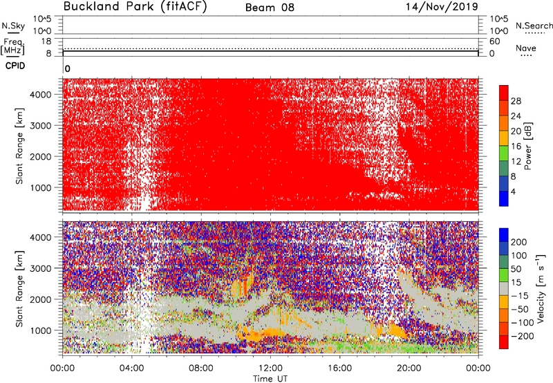Viewport: 553px width, 383px height.
Task: Click the 4000 tick on power panel axis
Action: (41, 95)
